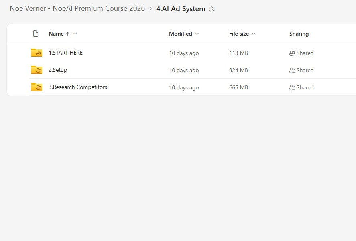Open the 1.START HERE folder name
The image size is (356, 241).
point(65,53)
